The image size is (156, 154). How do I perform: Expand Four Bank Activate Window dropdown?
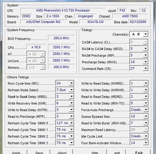pyautogui.click(x=139, y=143)
